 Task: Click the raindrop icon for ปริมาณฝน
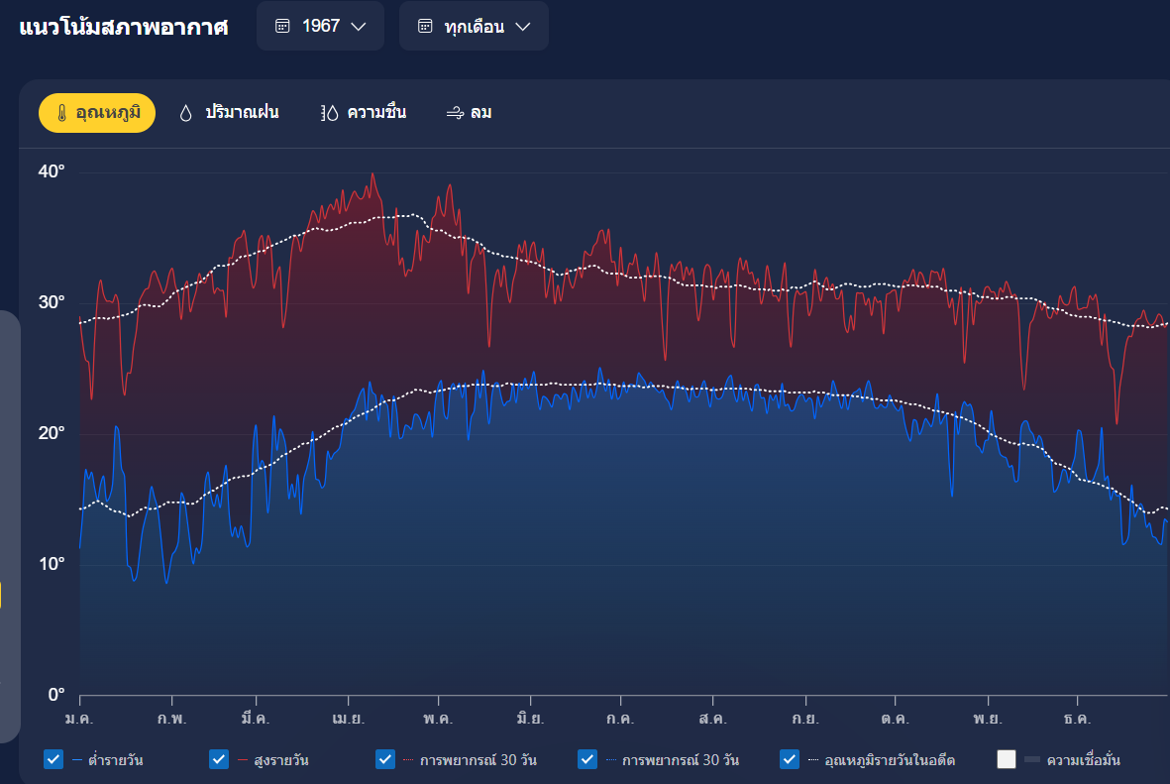[185, 113]
